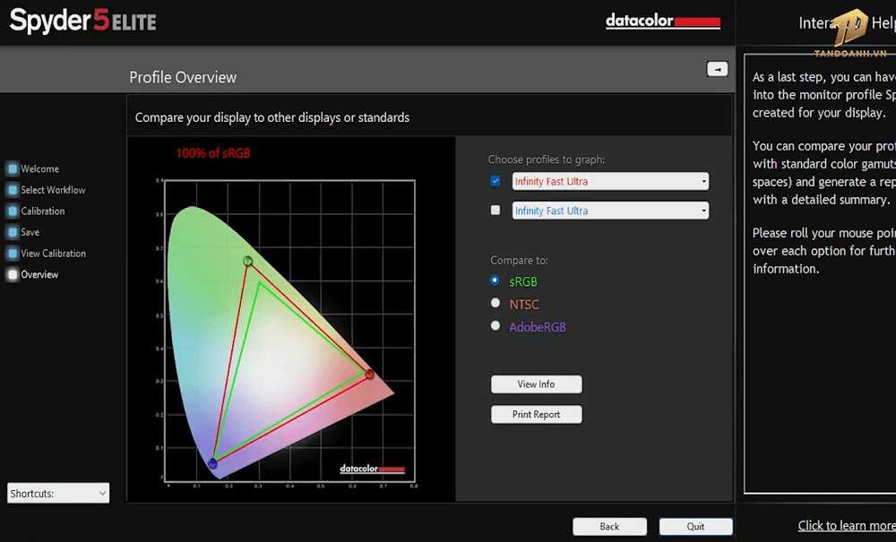Click the red primary point on gamut chart
Viewport: 896px width, 542px height.
tap(370, 374)
